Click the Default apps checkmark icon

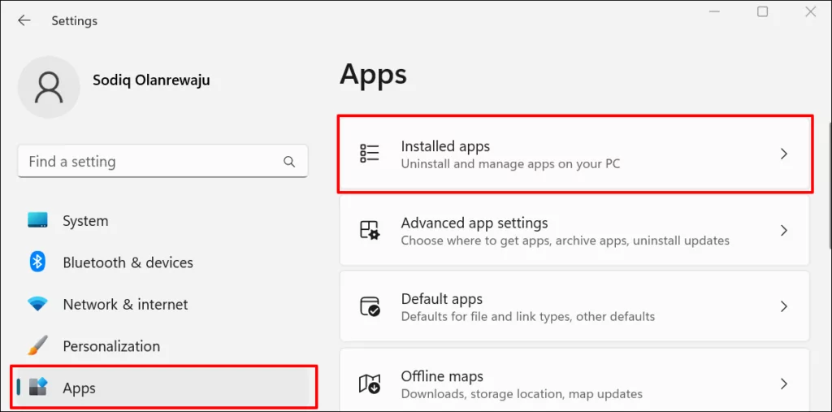click(370, 307)
